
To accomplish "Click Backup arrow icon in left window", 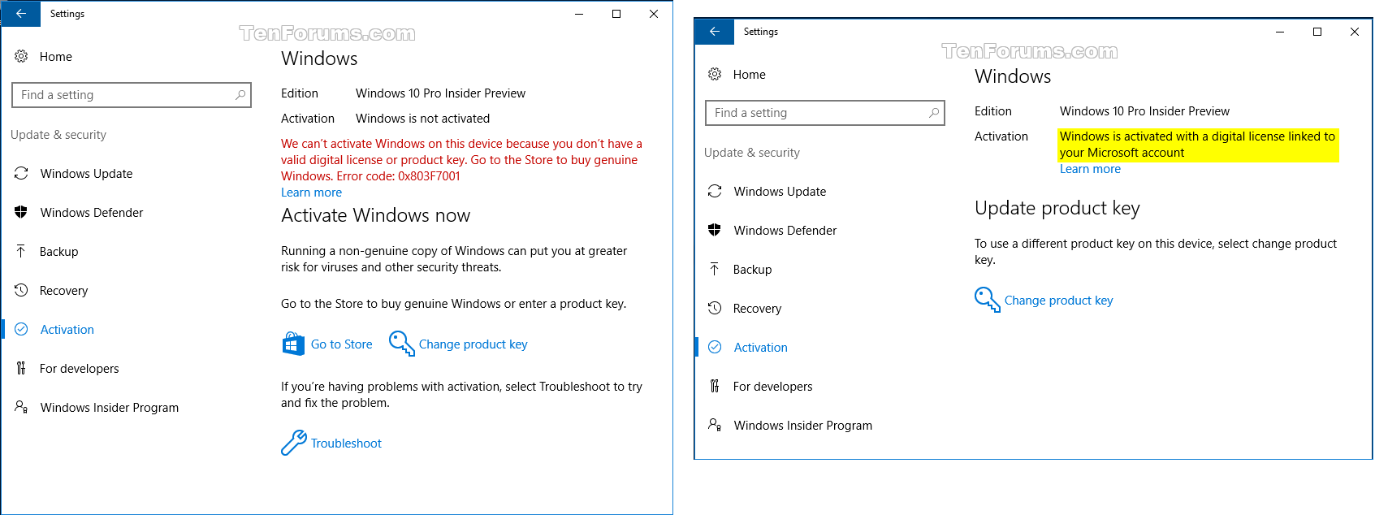I will [x=21, y=251].
